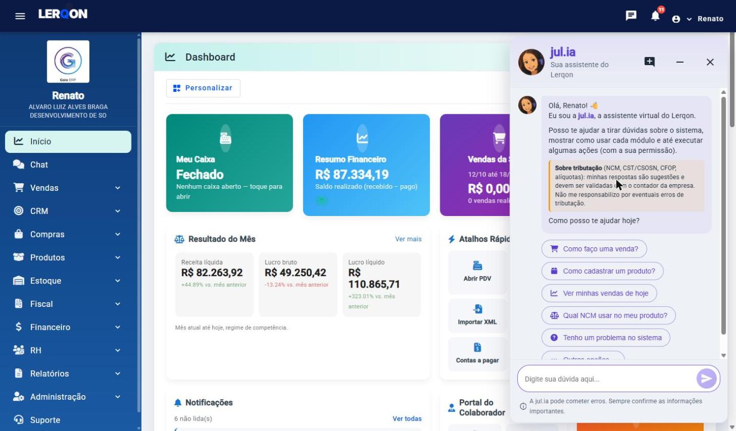Expand the Financeiro sidebar menu
Viewport: 736px width, 431px height.
68,327
